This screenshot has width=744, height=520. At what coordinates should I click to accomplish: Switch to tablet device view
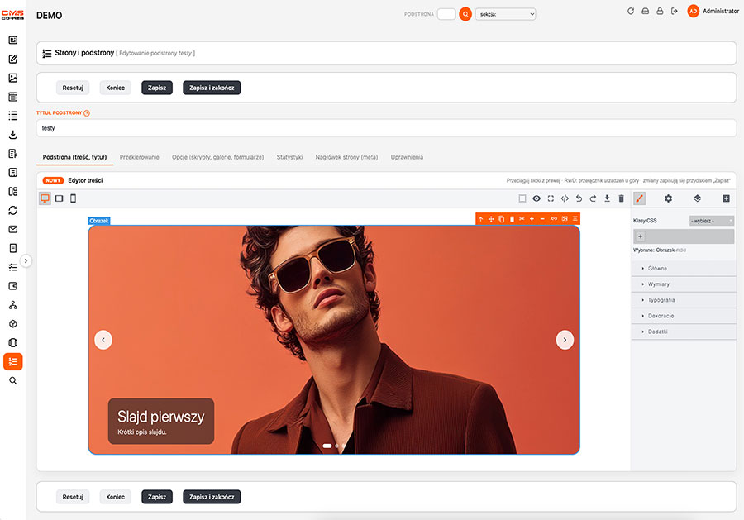(59, 198)
